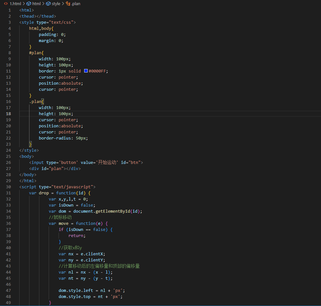The width and height of the screenshot is (321, 306).
Task: Expand the style breadcrumb segment
Action: point(56,4)
